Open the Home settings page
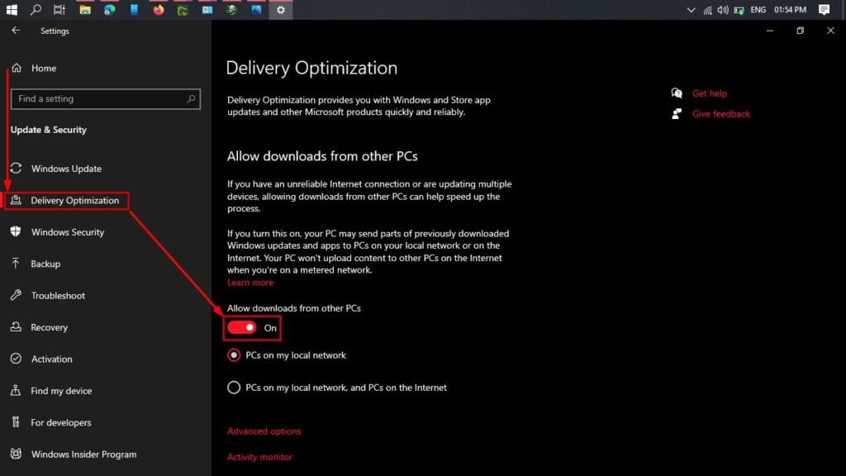 (x=43, y=68)
